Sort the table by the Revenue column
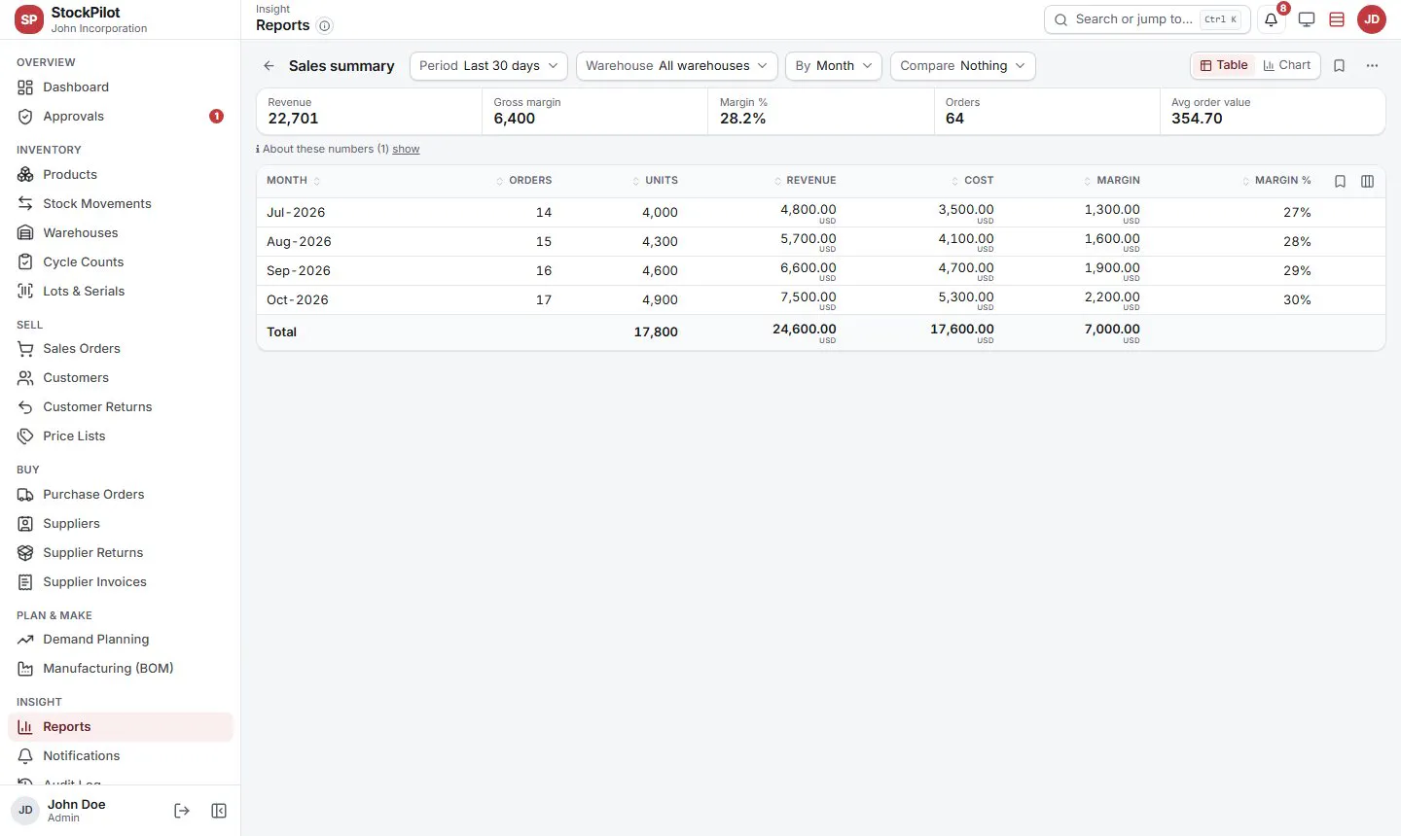The image size is (1401, 836). [x=806, y=181]
